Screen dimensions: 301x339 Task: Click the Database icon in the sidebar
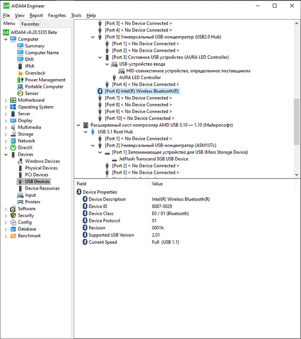tap(13, 229)
